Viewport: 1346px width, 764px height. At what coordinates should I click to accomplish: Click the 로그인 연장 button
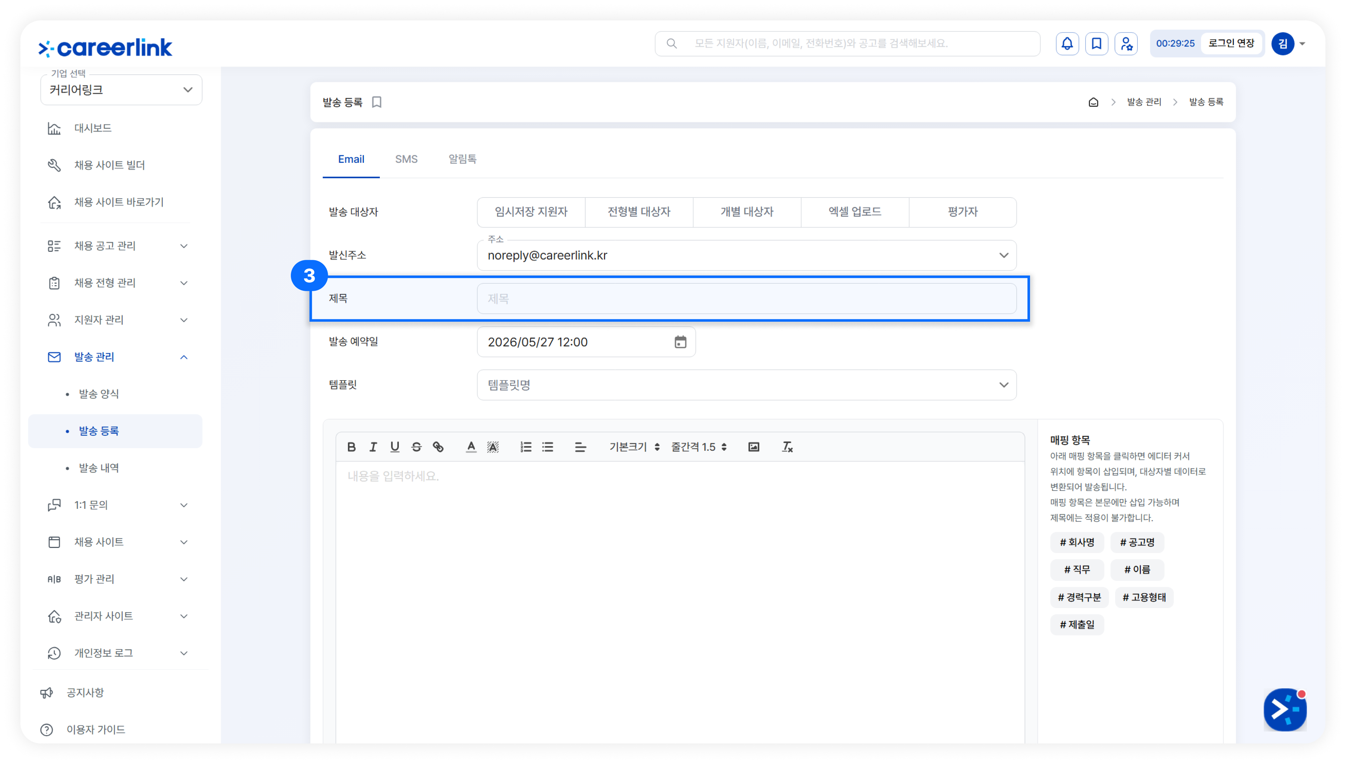point(1231,43)
